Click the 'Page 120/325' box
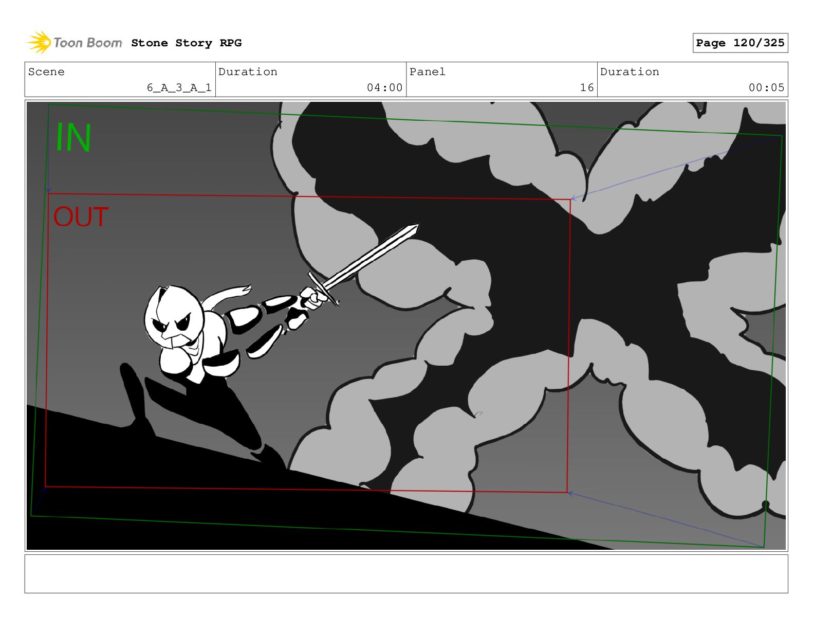The height and width of the screenshot is (630, 813). point(740,43)
